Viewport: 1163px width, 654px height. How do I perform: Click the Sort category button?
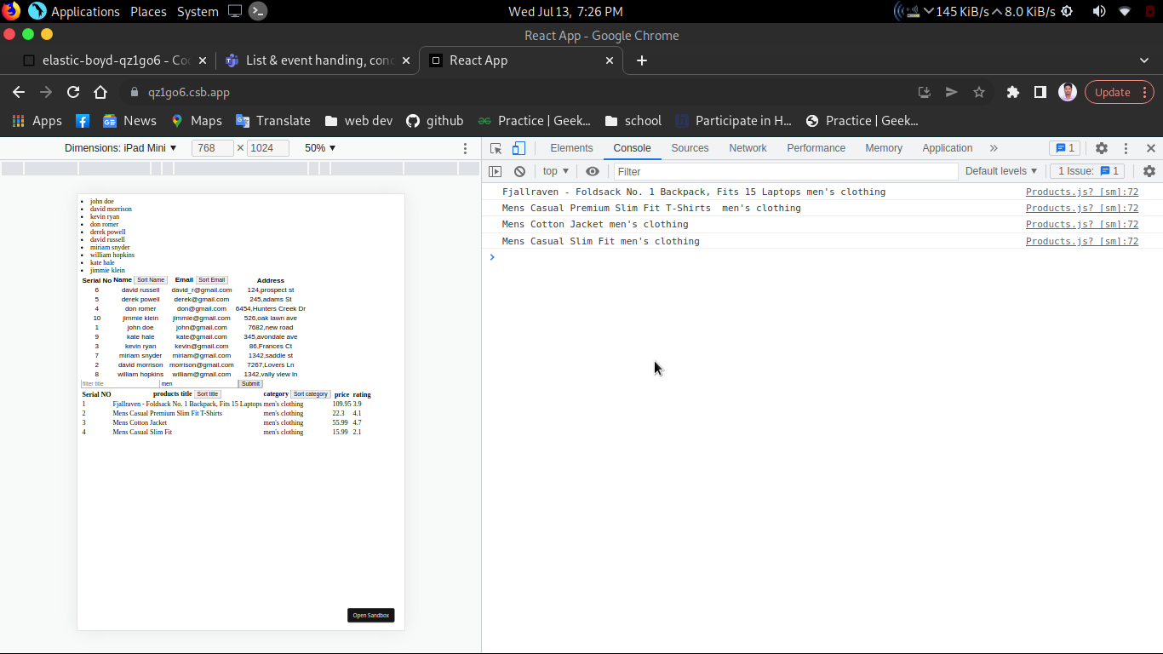coord(311,394)
